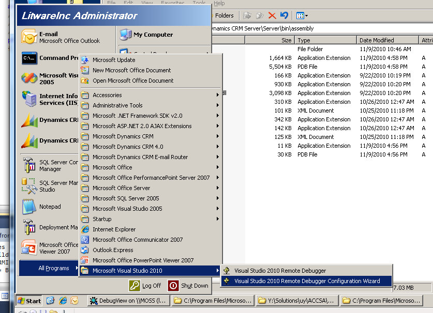Click the Shut Down button

(188, 286)
